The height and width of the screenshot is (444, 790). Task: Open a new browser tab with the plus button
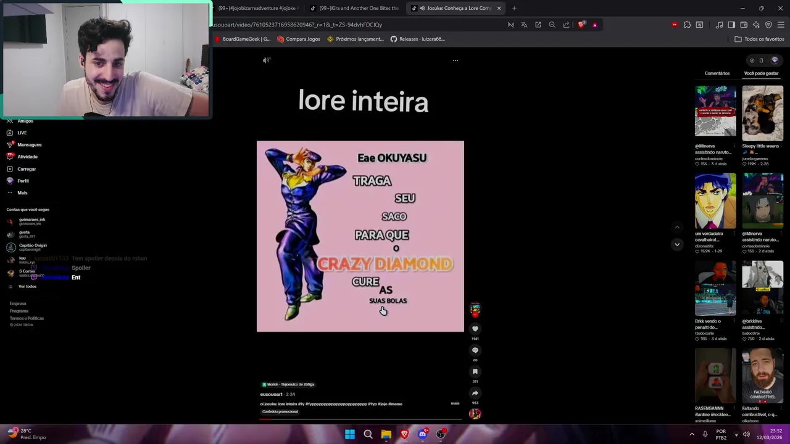(x=514, y=8)
